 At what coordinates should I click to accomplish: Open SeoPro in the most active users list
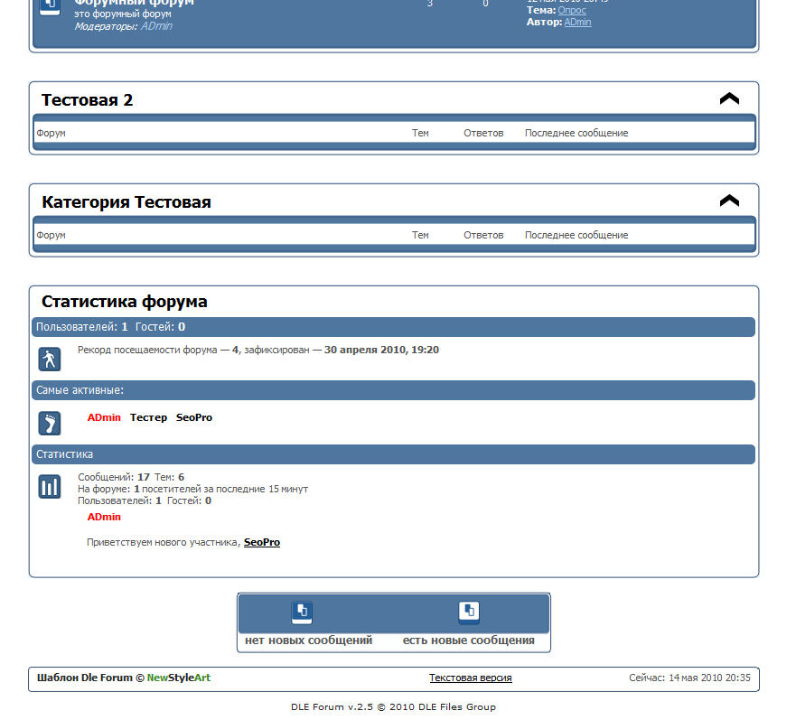tap(194, 417)
